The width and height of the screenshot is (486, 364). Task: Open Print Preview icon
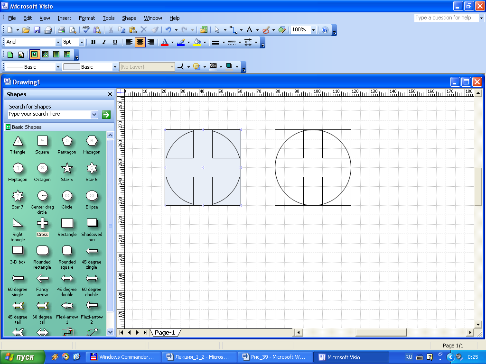pos(73,30)
